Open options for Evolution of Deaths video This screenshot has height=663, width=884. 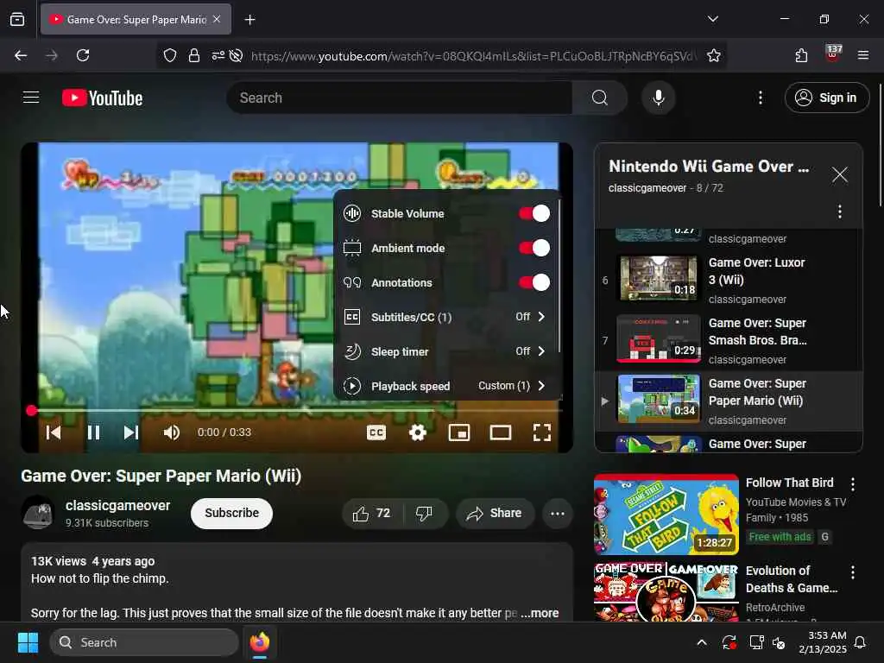pos(852,573)
